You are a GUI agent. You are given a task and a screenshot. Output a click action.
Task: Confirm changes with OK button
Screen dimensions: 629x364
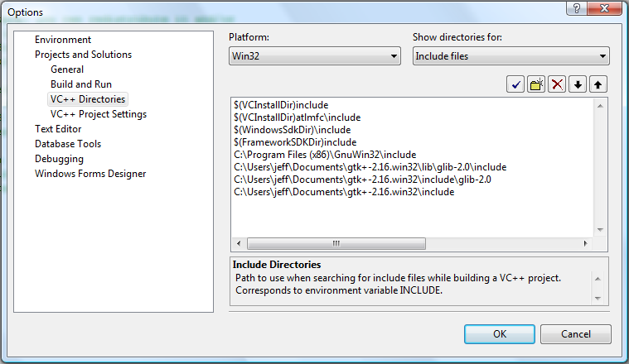click(x=500, y=334)
